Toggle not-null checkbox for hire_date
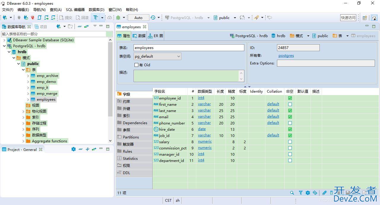This screenshot has width=380, height=205. click(290, 129)
